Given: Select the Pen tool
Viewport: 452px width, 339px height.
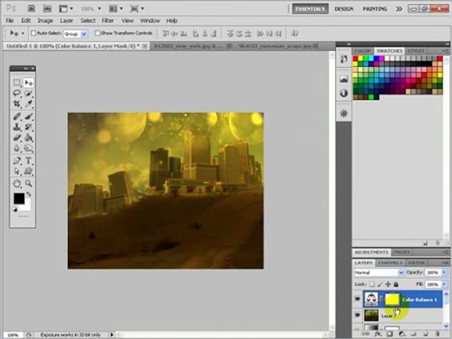Looking at the screenshot, I should [17, 161].
